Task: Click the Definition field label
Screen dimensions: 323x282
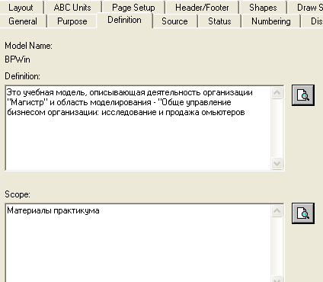Action: pos(22,76)
